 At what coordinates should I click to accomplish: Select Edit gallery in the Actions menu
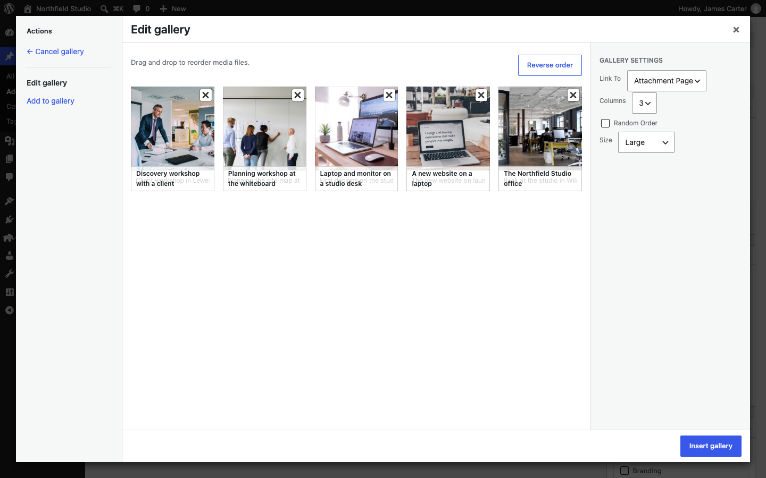point(47,83)
